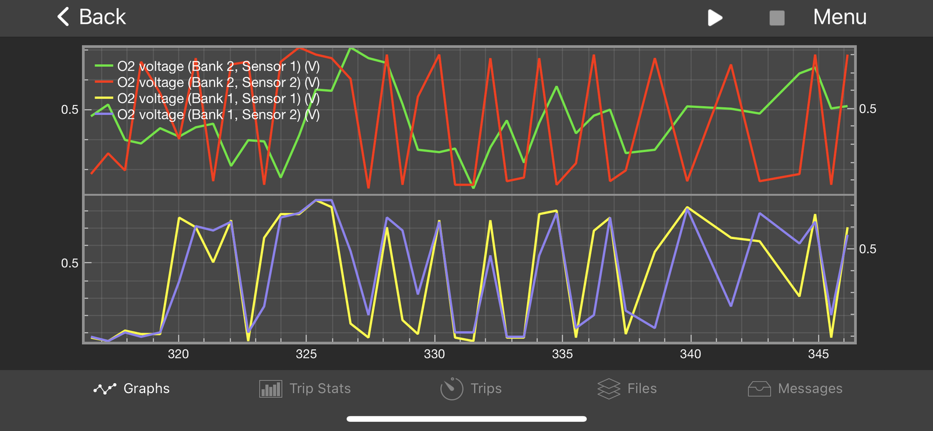The image size is (933, 431).
Task: Switch to the Messages tab label
Action: (x=810, y=389)
